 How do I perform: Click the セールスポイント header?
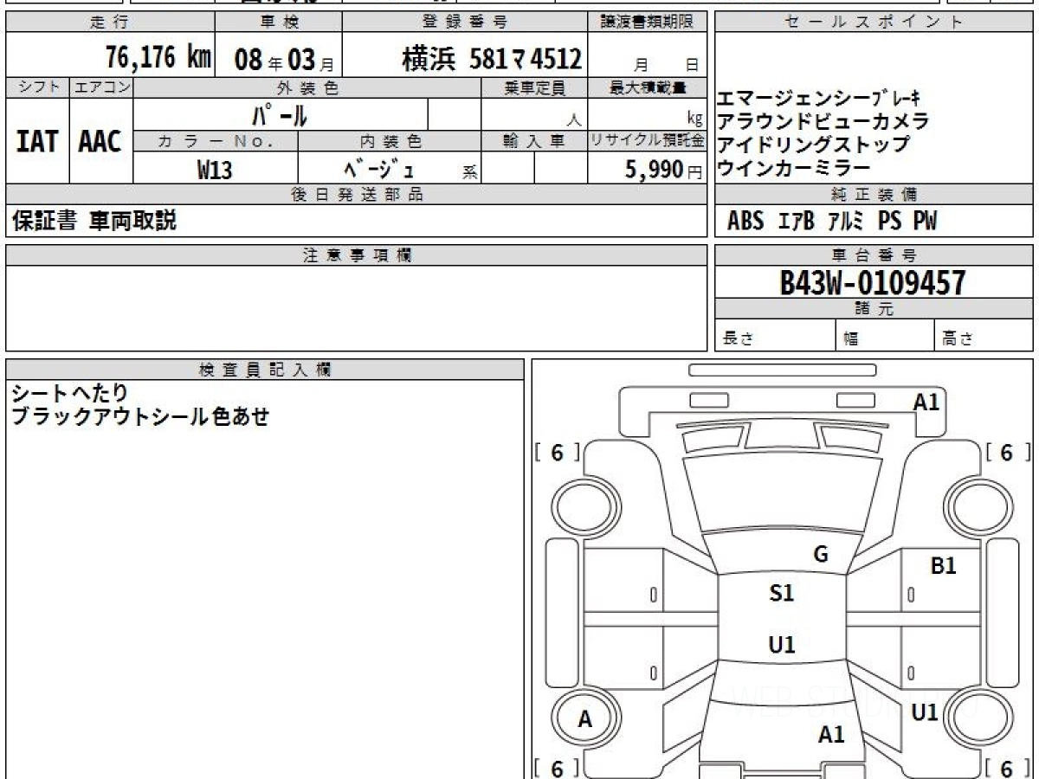874,23
